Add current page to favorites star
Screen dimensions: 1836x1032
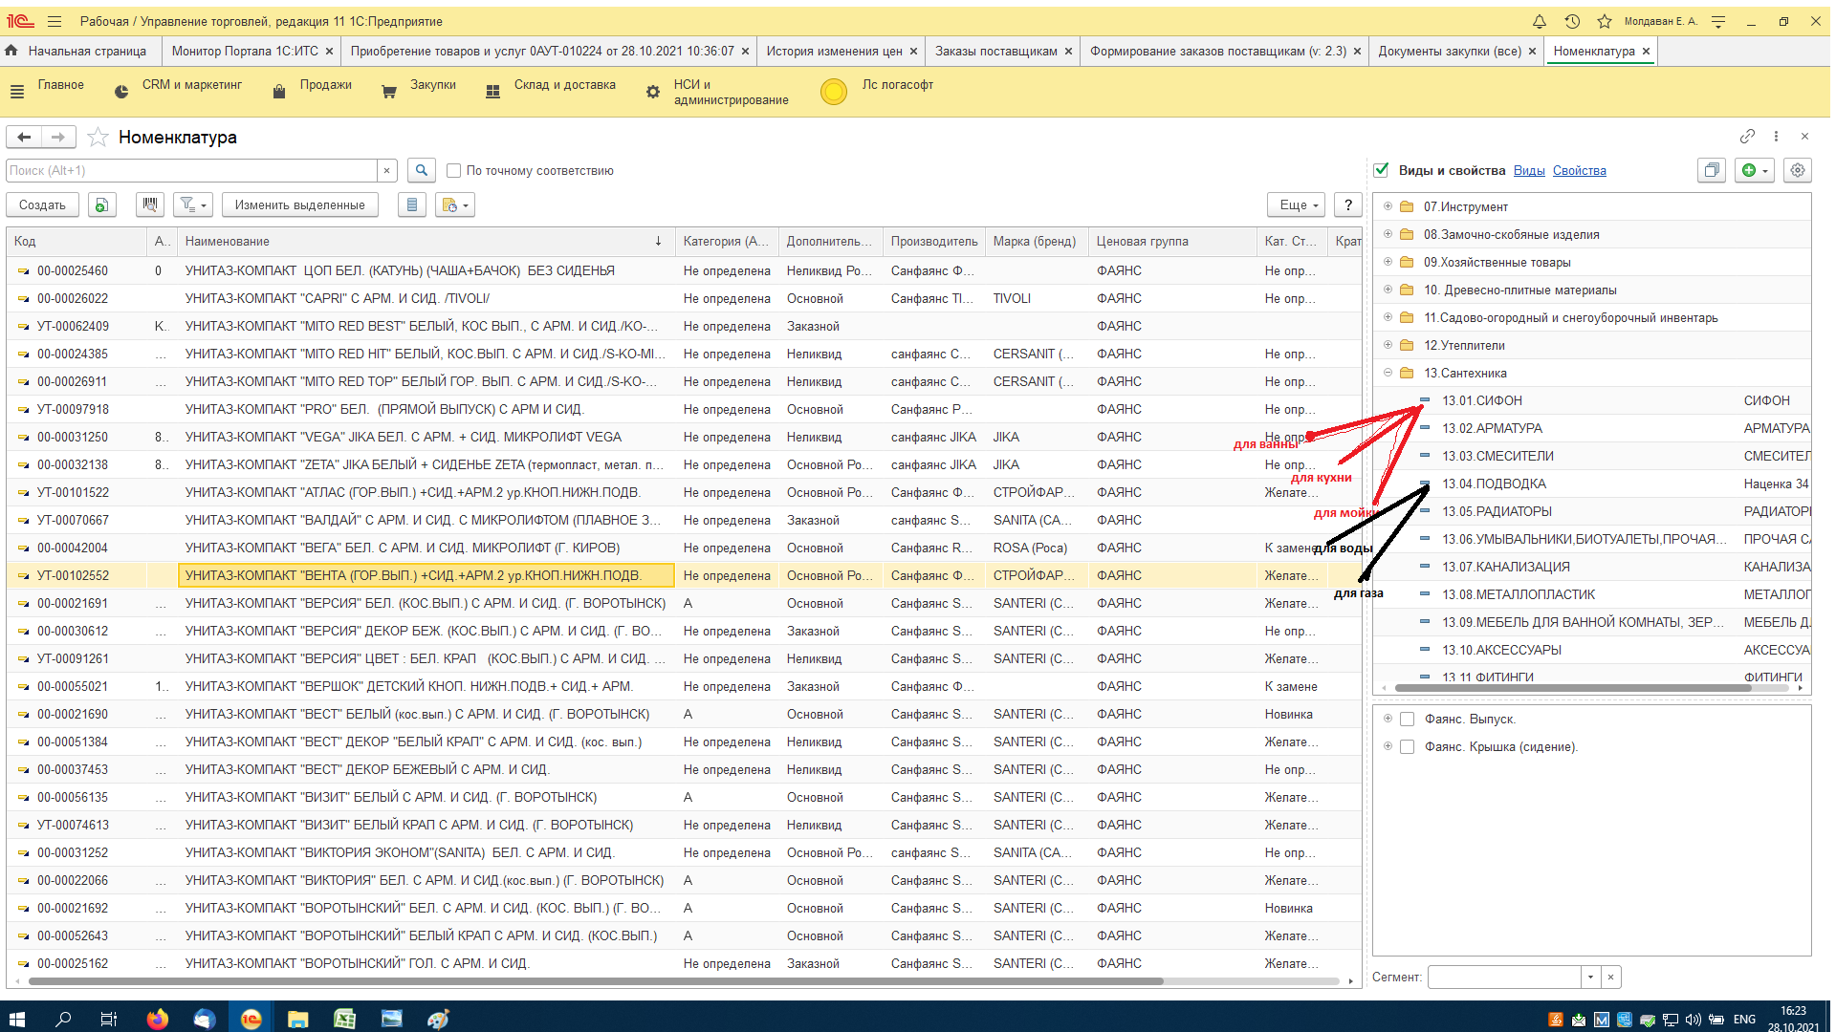(x=98, y=138)
